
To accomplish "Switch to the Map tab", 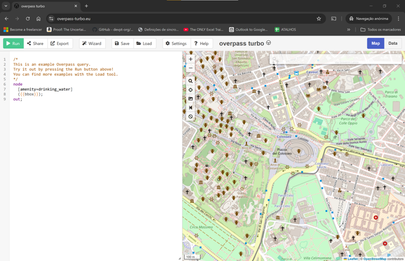I will (375, 43).
